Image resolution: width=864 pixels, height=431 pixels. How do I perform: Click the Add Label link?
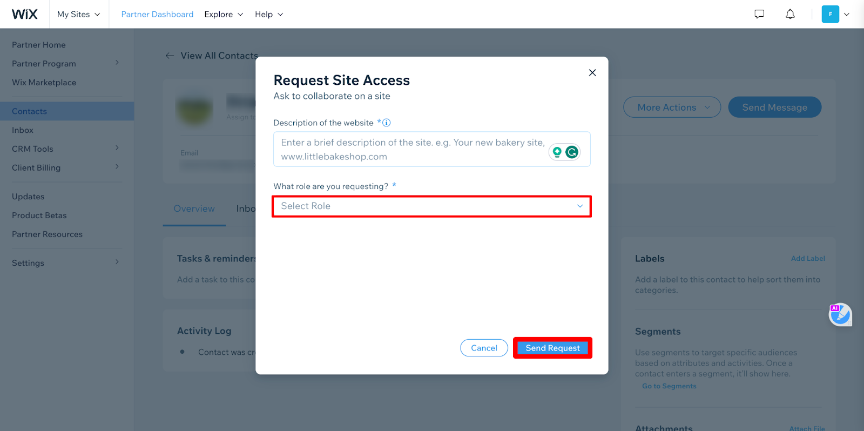point(808,258)
